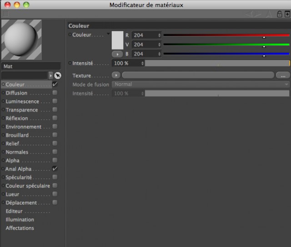Click the Mat material name field
The height and width of the screenshot is (247, 291).
[x=31, y=66]
